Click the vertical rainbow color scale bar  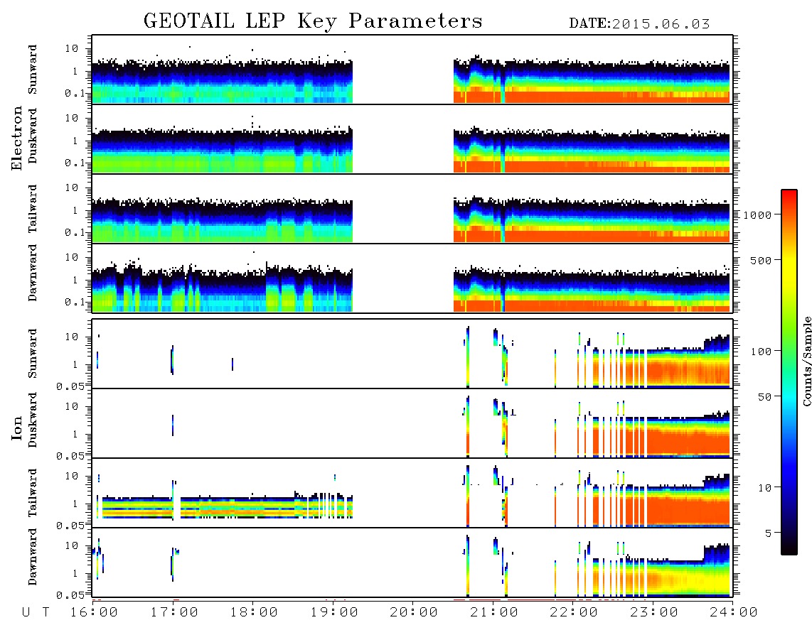click(789, 372)
